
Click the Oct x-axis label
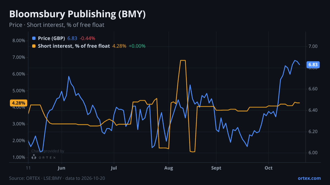pyautogui.click(x=268, y=168)
